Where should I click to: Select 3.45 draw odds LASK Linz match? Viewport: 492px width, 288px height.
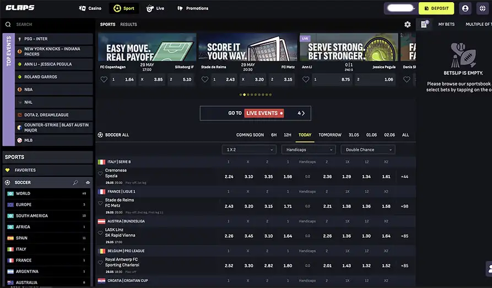[x=249, y=236]
